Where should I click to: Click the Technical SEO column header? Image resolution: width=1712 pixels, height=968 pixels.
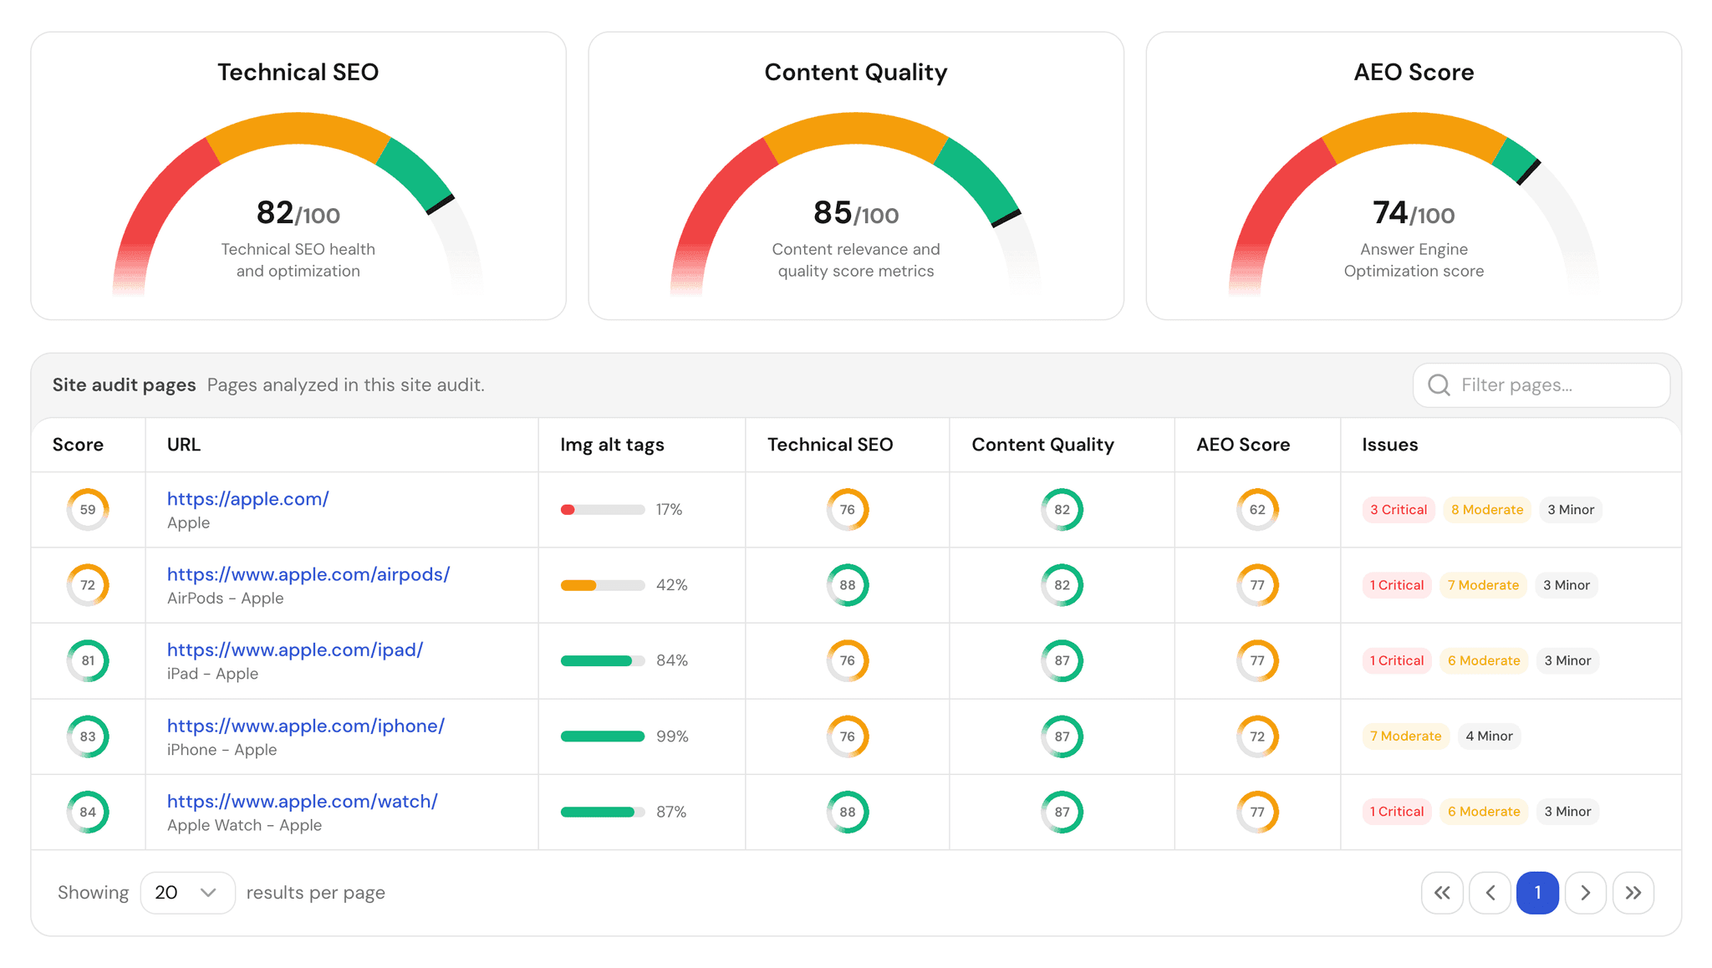point(830,445)
